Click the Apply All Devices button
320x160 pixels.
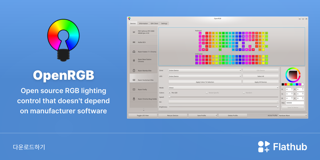(x=261, y=82)
